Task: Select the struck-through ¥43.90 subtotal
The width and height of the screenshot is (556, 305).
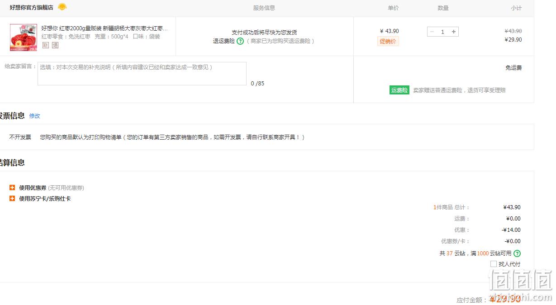Action: click(x=513, y=31)
